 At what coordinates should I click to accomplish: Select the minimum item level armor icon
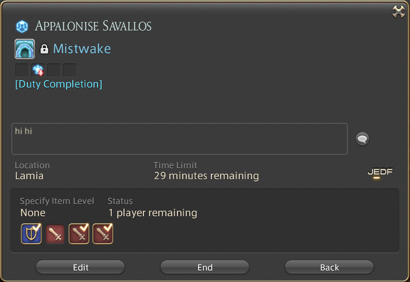pyautogui.click(x=38, y=70)
